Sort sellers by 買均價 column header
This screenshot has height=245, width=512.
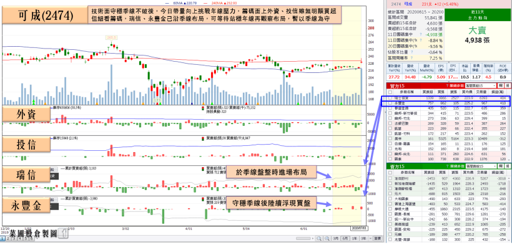pos(468,173)
